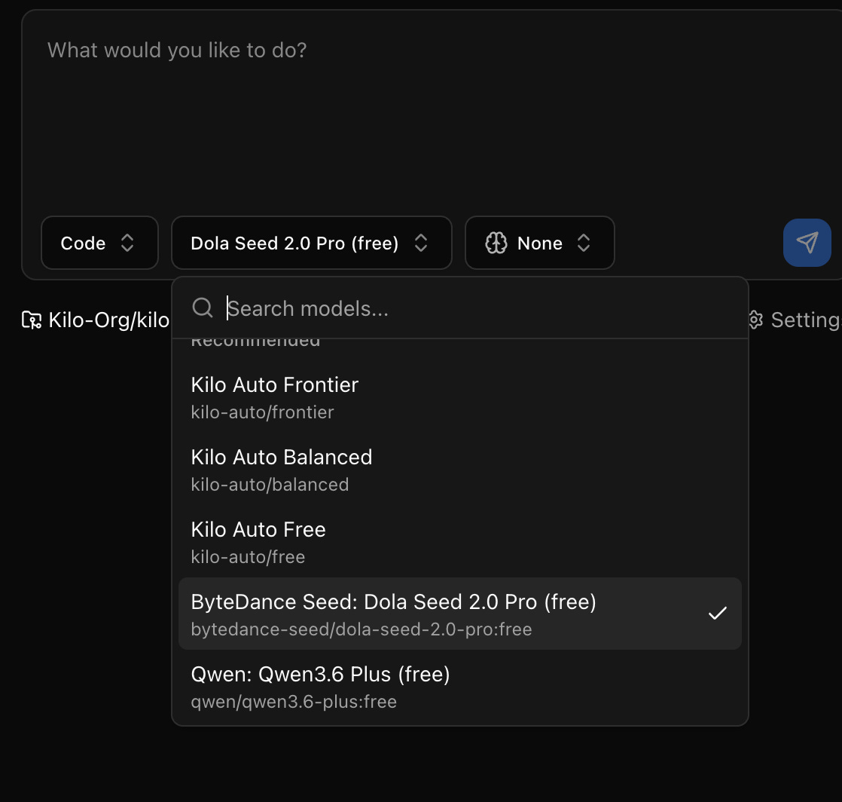This screenshot has height=802, width=842.
Task: Click chevron arrows beside None
Action: [x=584, y=243]
